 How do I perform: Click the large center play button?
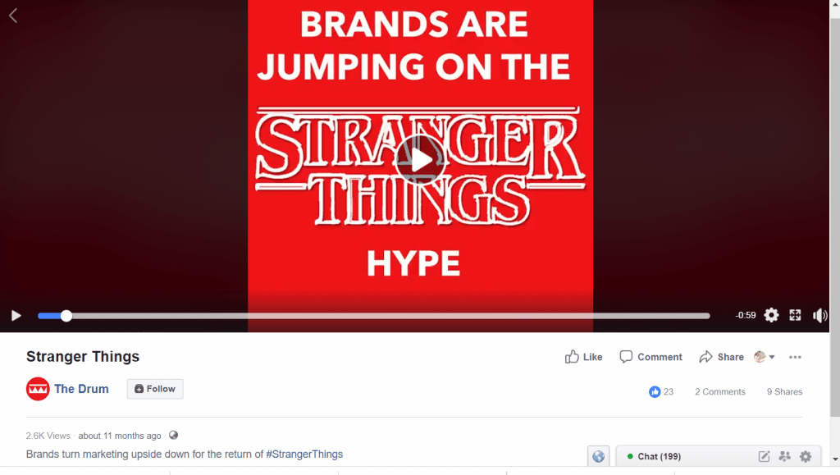click(421, 160)
